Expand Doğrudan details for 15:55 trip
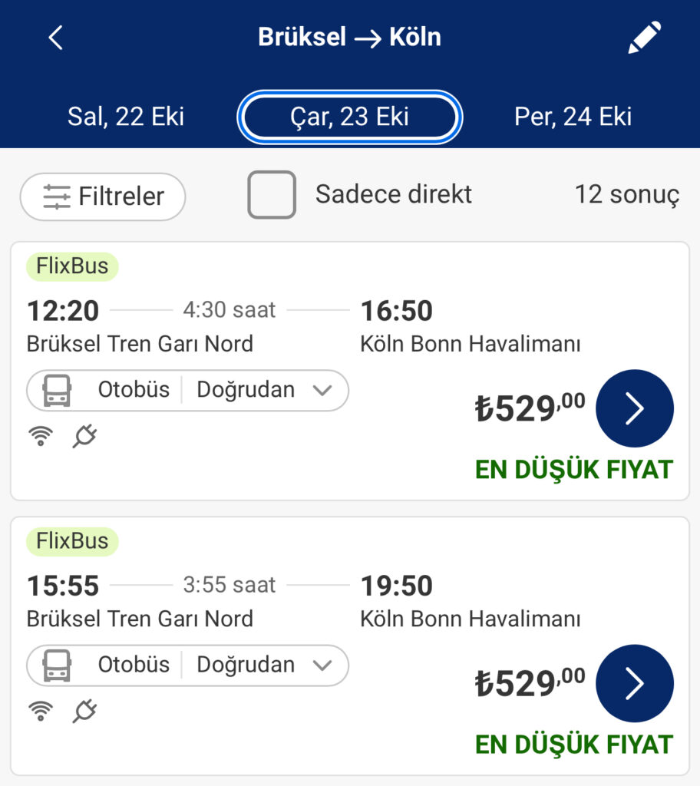Image resolution: width=700 pixels, height=786 pixels. coord(322,665)
